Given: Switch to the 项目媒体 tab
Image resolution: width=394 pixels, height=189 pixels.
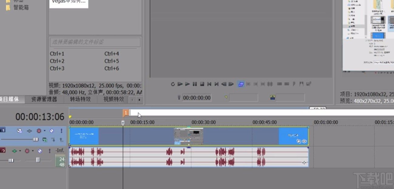Looking at the screenshot, I should pos(10,99).
